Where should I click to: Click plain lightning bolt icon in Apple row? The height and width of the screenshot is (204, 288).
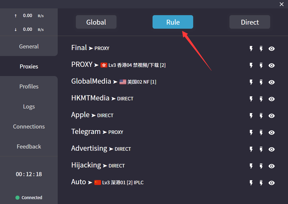click(x=251, y=116)
